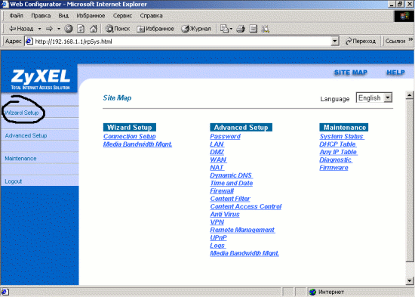Open Media Bandwidth Mgnt under Advanced Setup
Viewport: 415px width, 297px height.
[x=244, y=253]
